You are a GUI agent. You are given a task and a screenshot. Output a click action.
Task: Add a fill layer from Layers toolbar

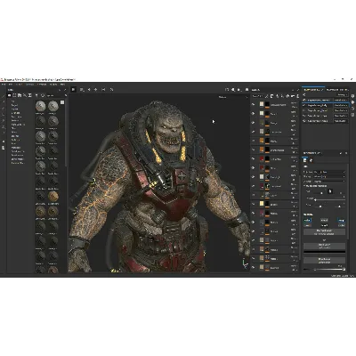[282, 96]
